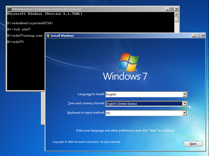
Task: Click the 'Language to install:' label
Action: (x=91, y=94)
